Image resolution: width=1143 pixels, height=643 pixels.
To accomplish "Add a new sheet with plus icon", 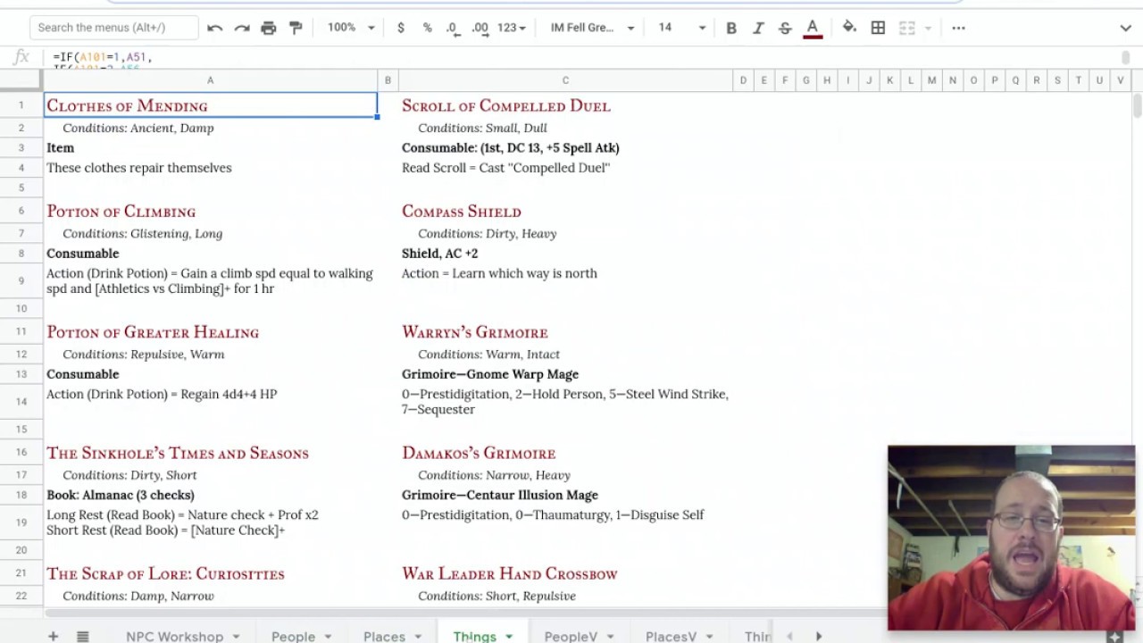I will [53, 636].
